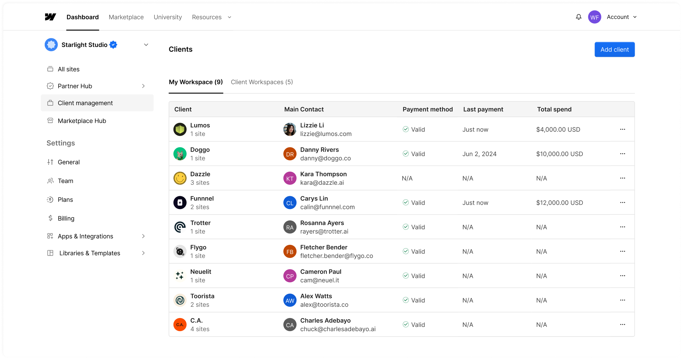The width and height of the screenshot is (682, 359).
Task: Click the Trotter client logo icon
Action: 180,227
